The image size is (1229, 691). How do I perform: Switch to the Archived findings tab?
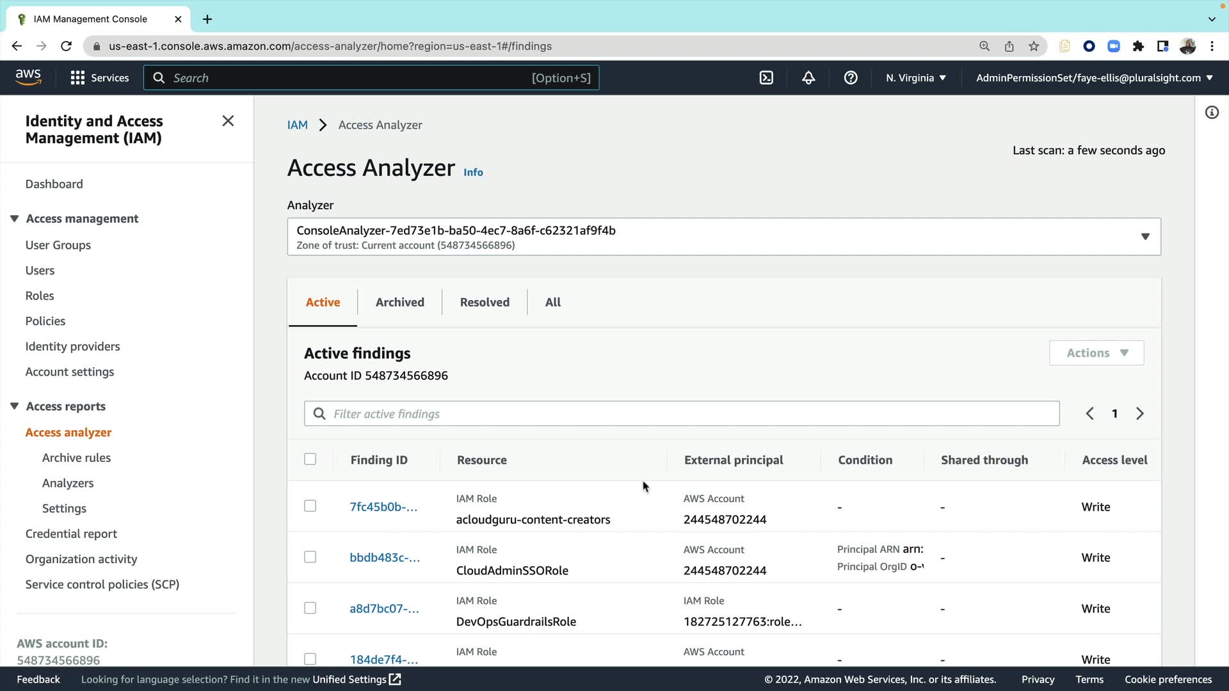coord(399,303)
